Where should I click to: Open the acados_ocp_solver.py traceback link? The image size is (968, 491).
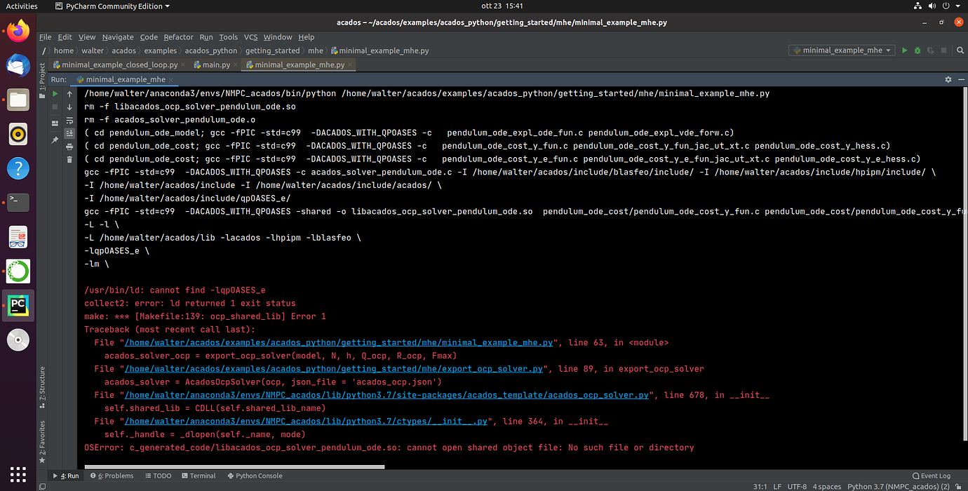click(386, 395)
